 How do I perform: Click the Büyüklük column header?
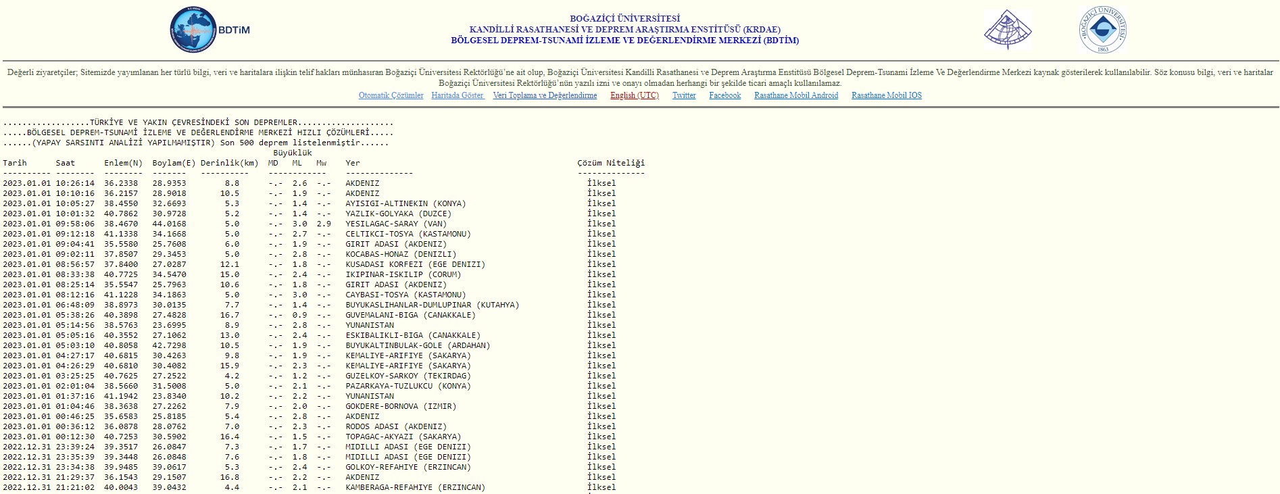pos(293,153)
